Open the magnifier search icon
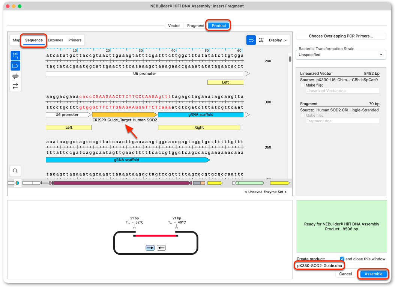 coord(15,171)
